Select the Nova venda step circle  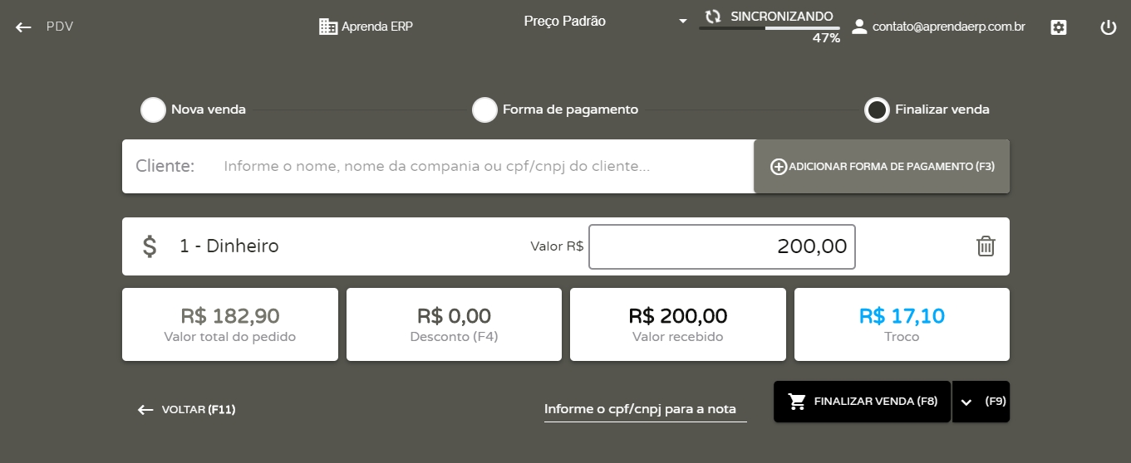pyautogui.click(x=153, y=110)
